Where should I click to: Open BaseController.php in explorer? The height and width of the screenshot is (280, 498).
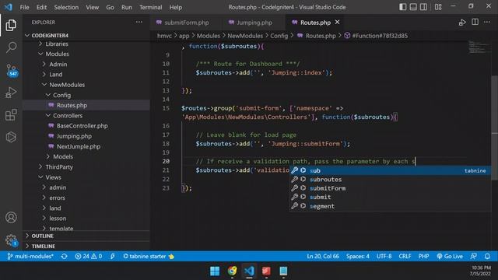point(82,126)
